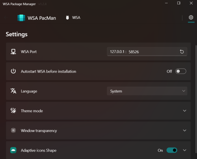Viewport: 197px width, 159px height.
Task: Click the Theme mode icon
Action: tap(13, 110)
